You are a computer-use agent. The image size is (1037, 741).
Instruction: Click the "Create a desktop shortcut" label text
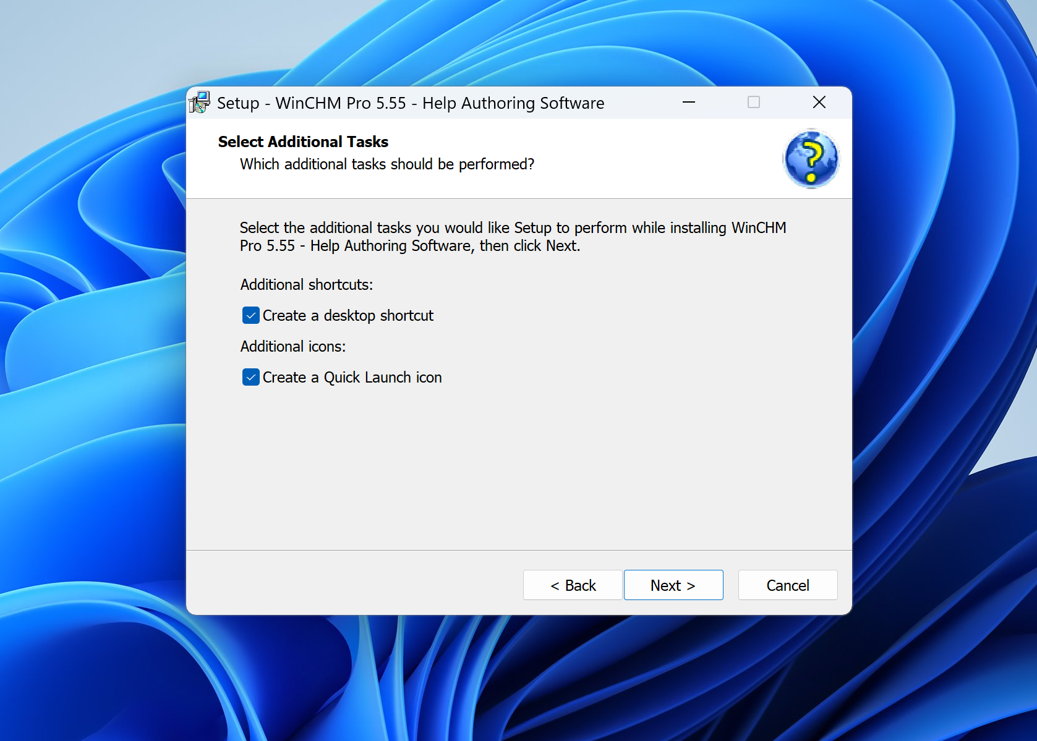click(x=348, y=316)
